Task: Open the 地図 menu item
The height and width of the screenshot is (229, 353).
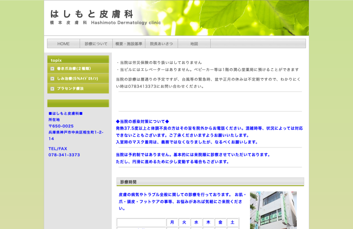Action: [x=194, y=44]
